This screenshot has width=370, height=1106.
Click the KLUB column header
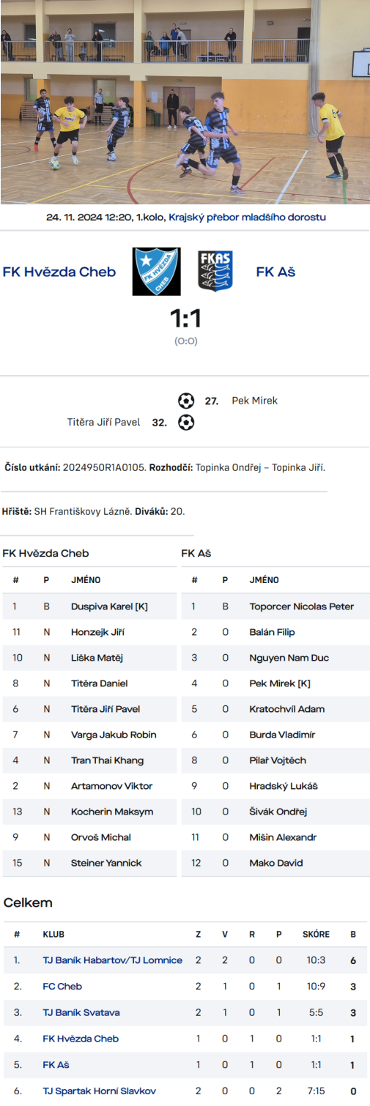[53, 935]
